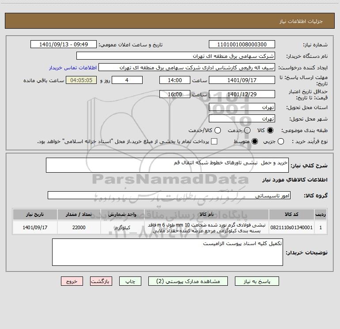Click the quantity cell 22000
Image resolution: width=340 pixels, height=329 pixels.
click(x=79, y=227)
